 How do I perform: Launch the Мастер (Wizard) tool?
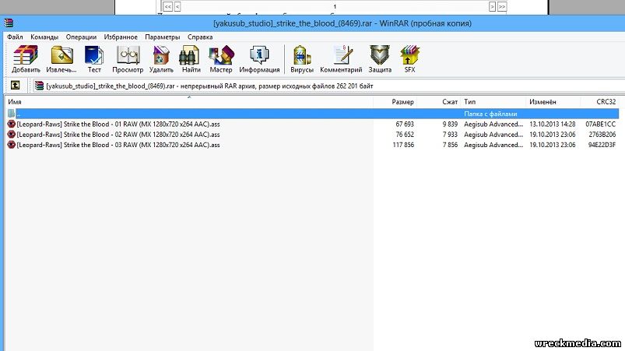pyautogui.click(x=221, y=58)
